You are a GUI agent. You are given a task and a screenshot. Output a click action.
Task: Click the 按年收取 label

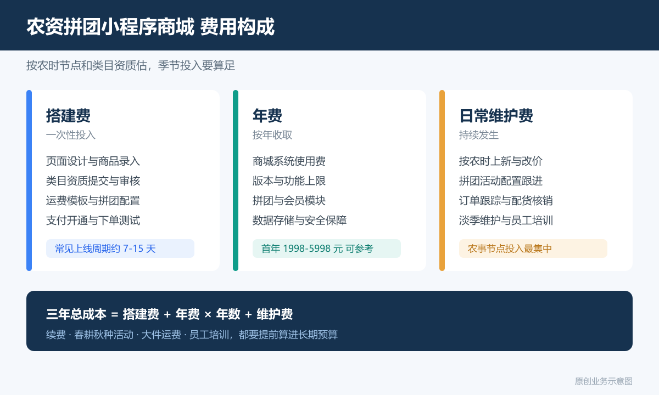coord(272,135)
